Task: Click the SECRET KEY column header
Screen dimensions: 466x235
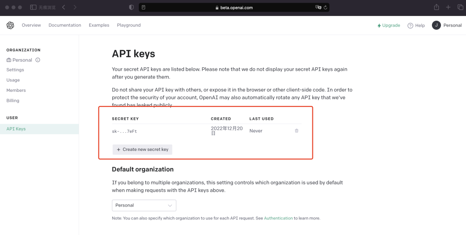Action: (x=125, y=119)
